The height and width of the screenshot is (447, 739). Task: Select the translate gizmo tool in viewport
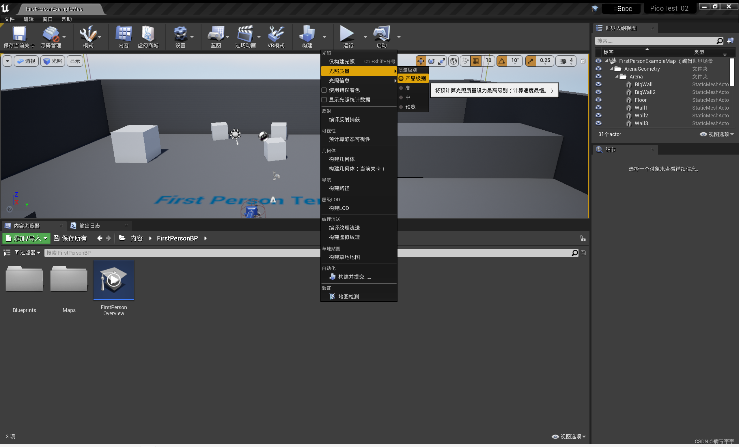pos(421,61)
